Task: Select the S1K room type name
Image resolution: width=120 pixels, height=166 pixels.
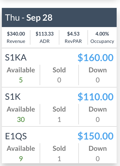Action: coord(13,97)
